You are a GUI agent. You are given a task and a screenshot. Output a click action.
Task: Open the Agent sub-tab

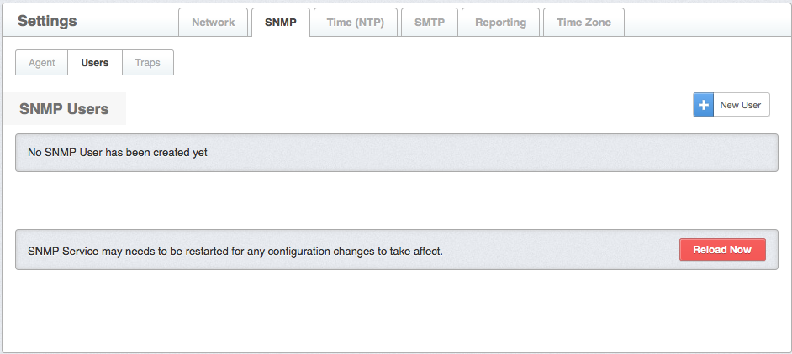click(42, 63)
